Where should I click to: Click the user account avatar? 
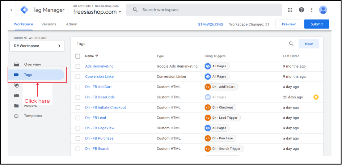tap(323, 10)
